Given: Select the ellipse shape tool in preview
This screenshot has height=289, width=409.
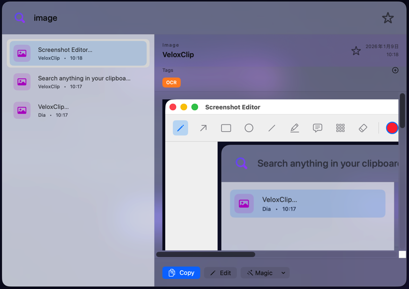Looking at the screenshot, I should coord(249,128).
